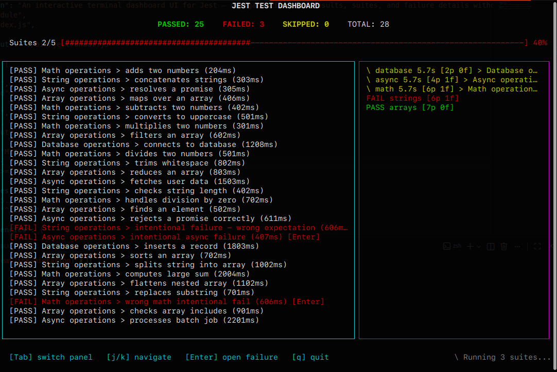Click the maximize panel size icon
The width and height of the screenshot is (557, 372).
pyautogui.click(x=537, y=247)
